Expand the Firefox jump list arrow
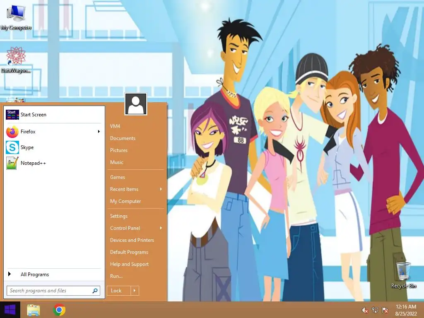The image size is (424, 318). coord(99,132)
